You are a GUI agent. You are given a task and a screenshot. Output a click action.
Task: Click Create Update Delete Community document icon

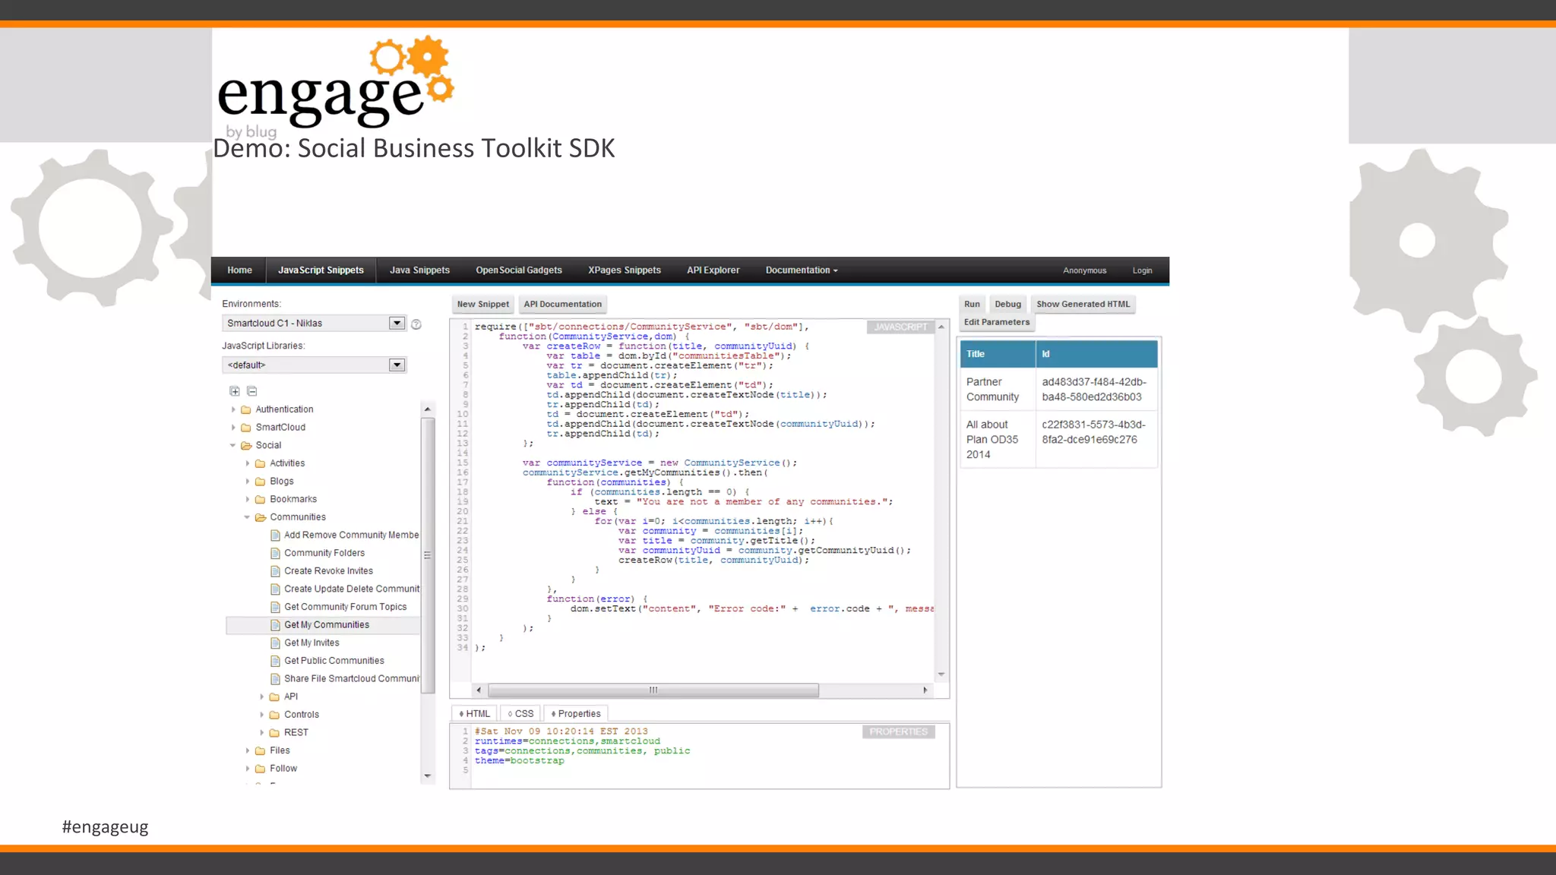pyautogui.click(x=276, y=589)
